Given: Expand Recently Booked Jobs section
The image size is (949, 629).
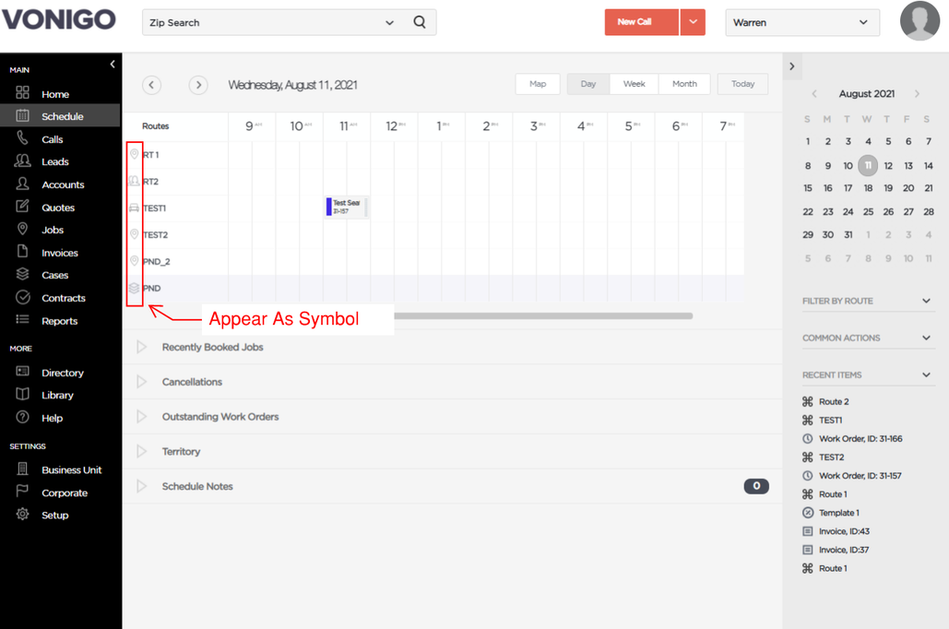Looking at the screenshot, I should [142, 347].
